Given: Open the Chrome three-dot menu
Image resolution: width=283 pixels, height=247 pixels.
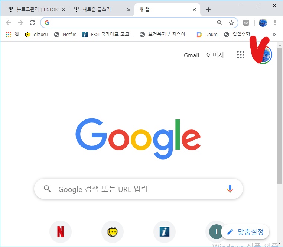Looking at the screenshot, I should 275,23.
